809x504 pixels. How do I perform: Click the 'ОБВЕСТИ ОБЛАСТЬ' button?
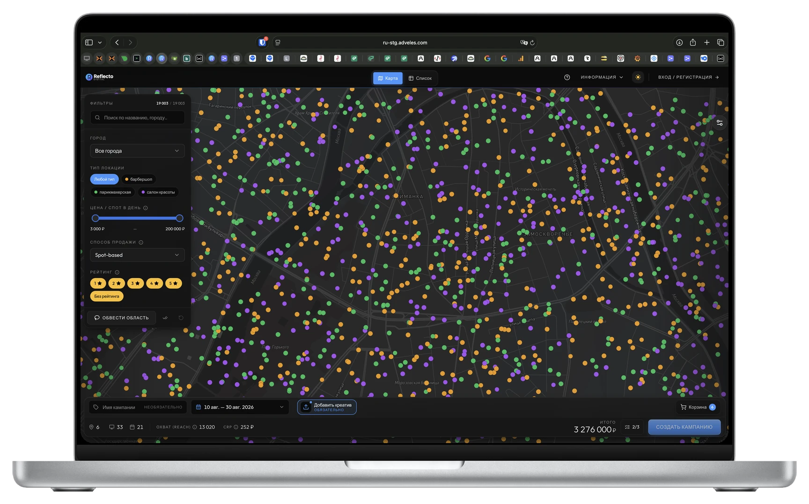point(122,318)
